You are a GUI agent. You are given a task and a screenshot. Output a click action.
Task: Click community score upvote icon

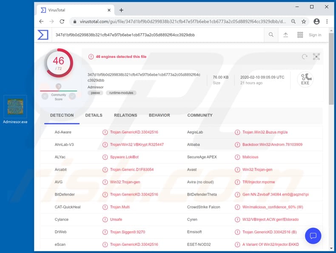pos(72,97)
